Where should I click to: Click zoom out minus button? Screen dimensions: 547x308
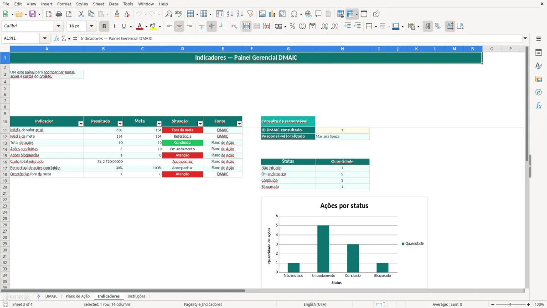pos(493,304)
